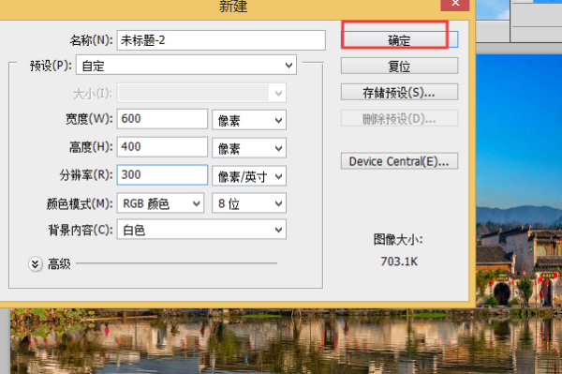This screenshot has width=562, height=374.
Task: Click the 703.1K image size value
Action: [399, 262]
